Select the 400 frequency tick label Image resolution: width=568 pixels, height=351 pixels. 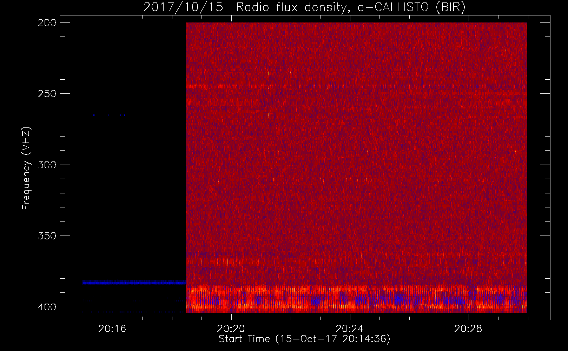click(x=47, y=307)
